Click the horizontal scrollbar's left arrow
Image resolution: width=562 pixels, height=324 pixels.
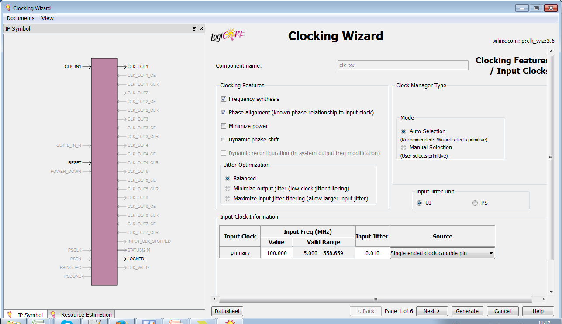[x=214, y=300]
